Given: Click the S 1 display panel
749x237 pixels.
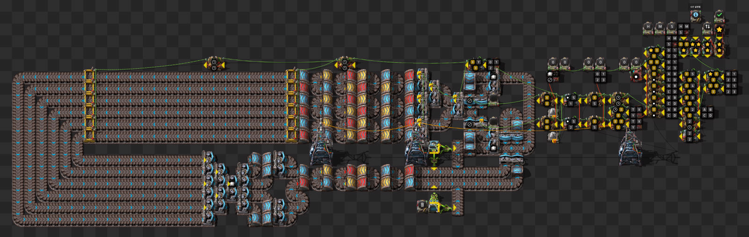Looking at the screenshot, I should point(572,101).
